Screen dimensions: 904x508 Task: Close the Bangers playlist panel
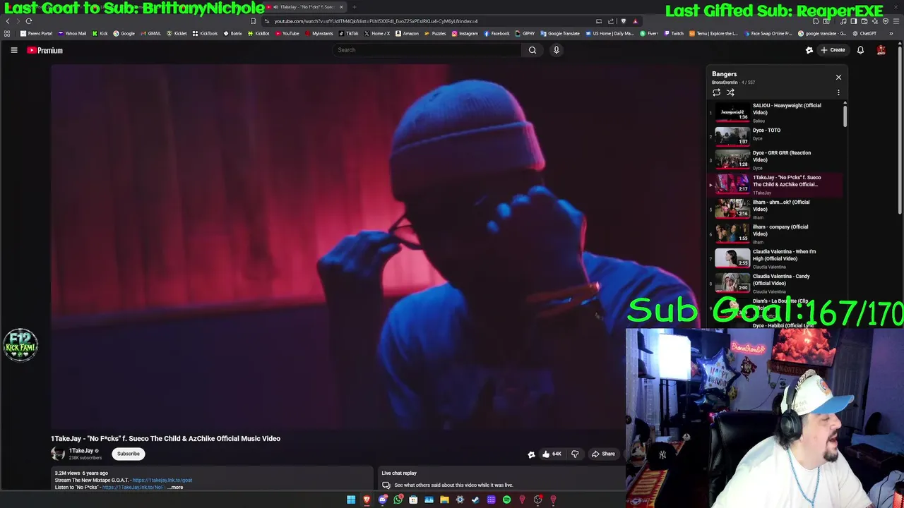(838, 77)
